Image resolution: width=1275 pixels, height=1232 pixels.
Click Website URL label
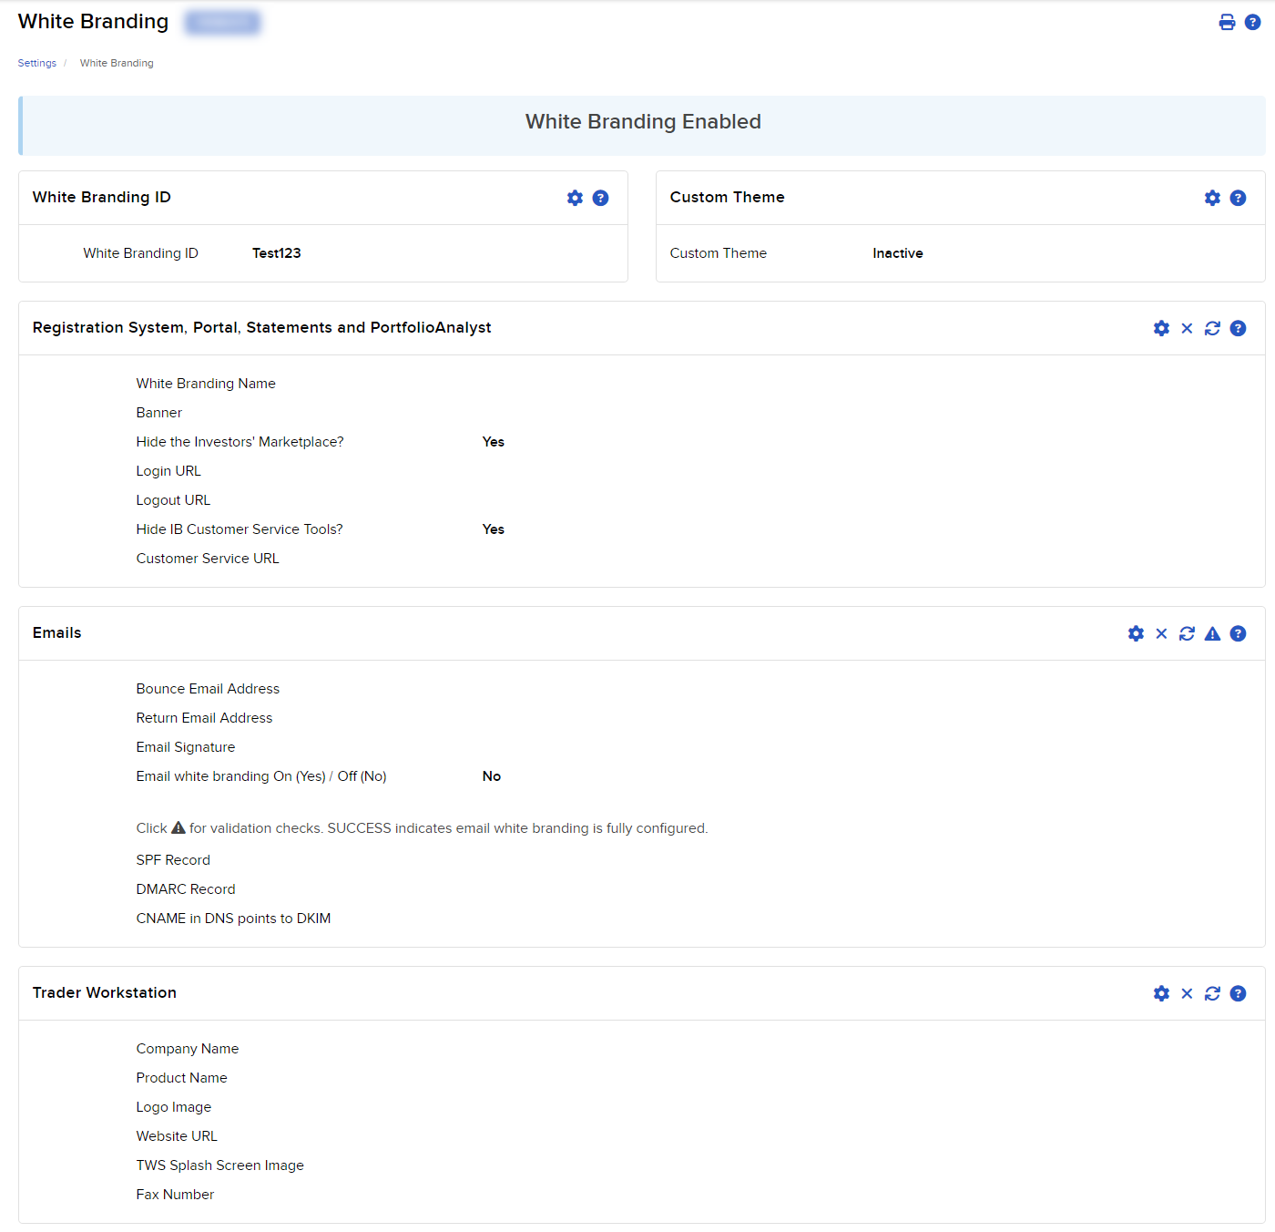pos(177,1136)
